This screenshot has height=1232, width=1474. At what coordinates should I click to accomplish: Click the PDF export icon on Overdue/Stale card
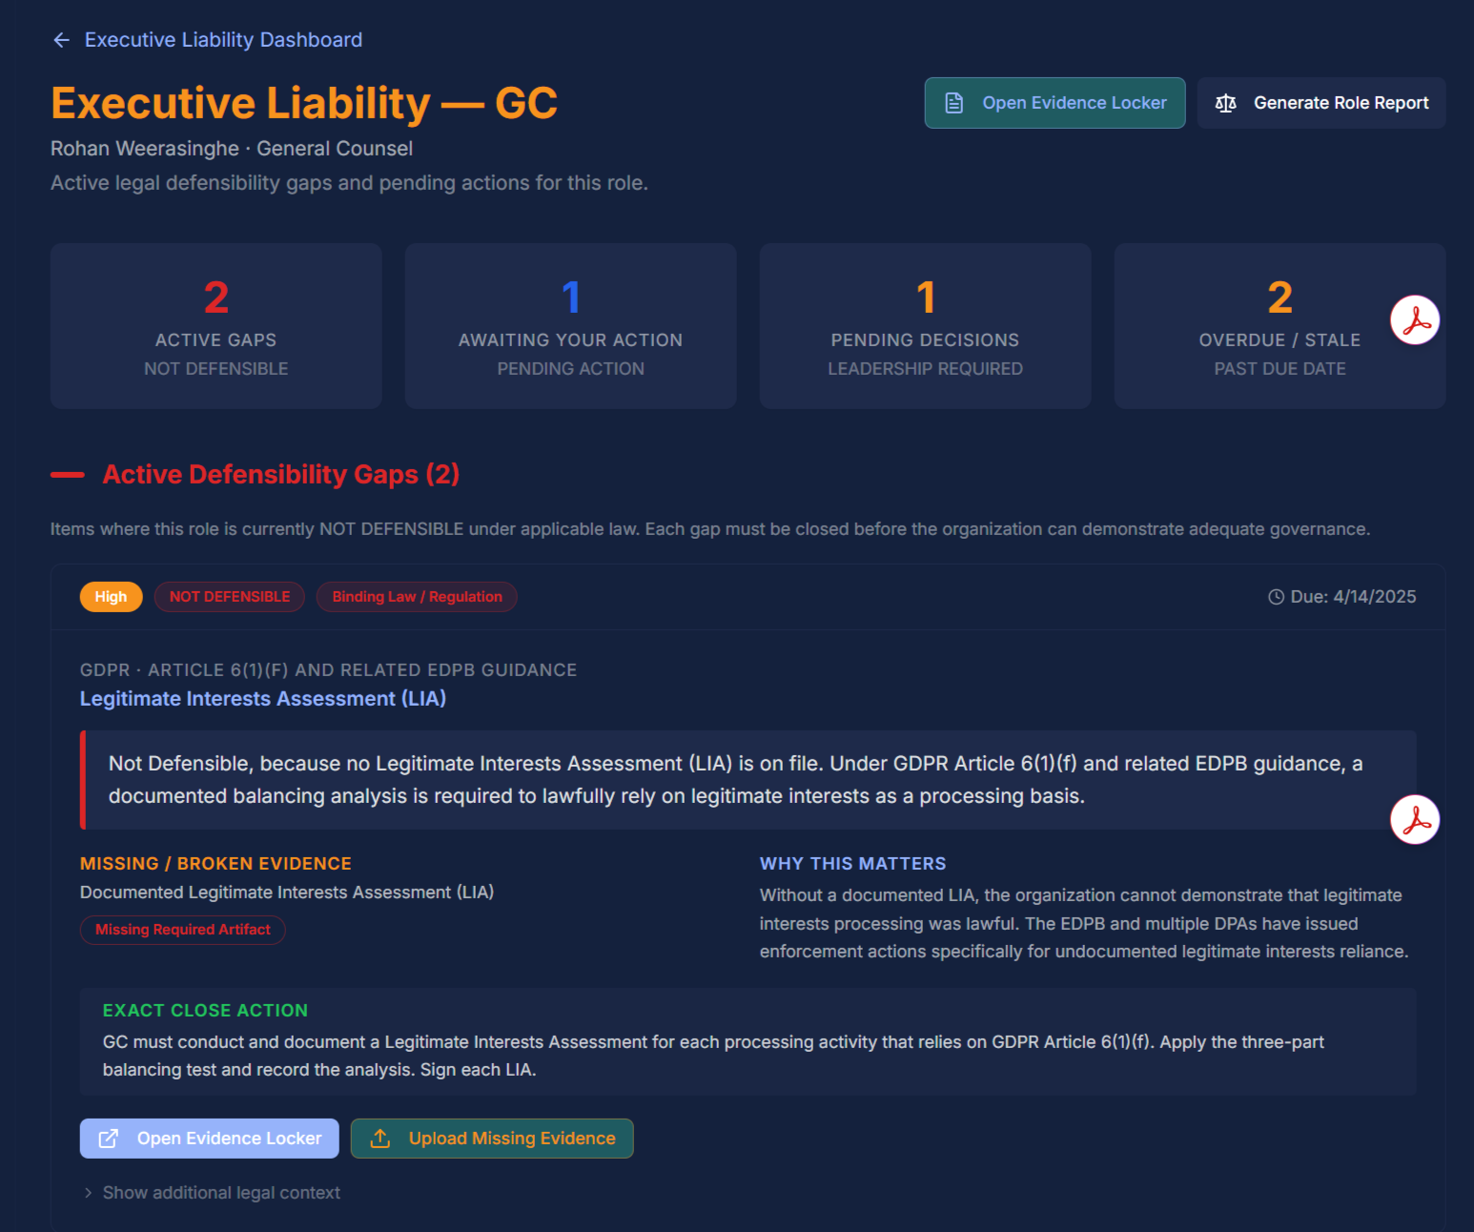pos(1415,321)
